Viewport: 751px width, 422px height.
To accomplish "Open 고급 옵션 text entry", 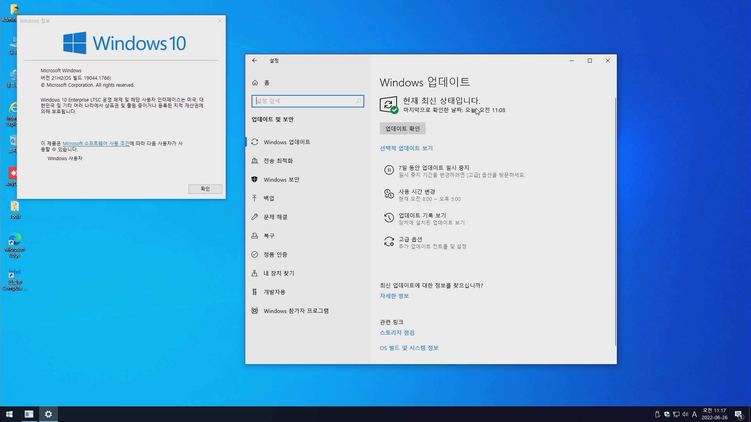I will 410,240.
